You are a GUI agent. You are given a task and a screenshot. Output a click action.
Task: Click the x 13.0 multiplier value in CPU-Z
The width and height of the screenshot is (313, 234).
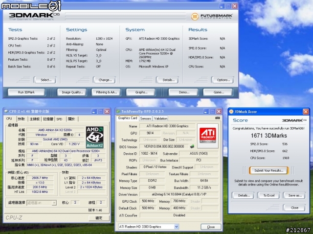[40, 183]
